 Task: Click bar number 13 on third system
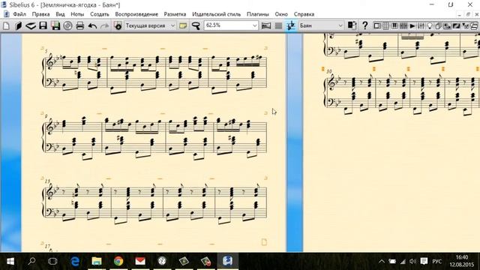click(x=47, y=181)
